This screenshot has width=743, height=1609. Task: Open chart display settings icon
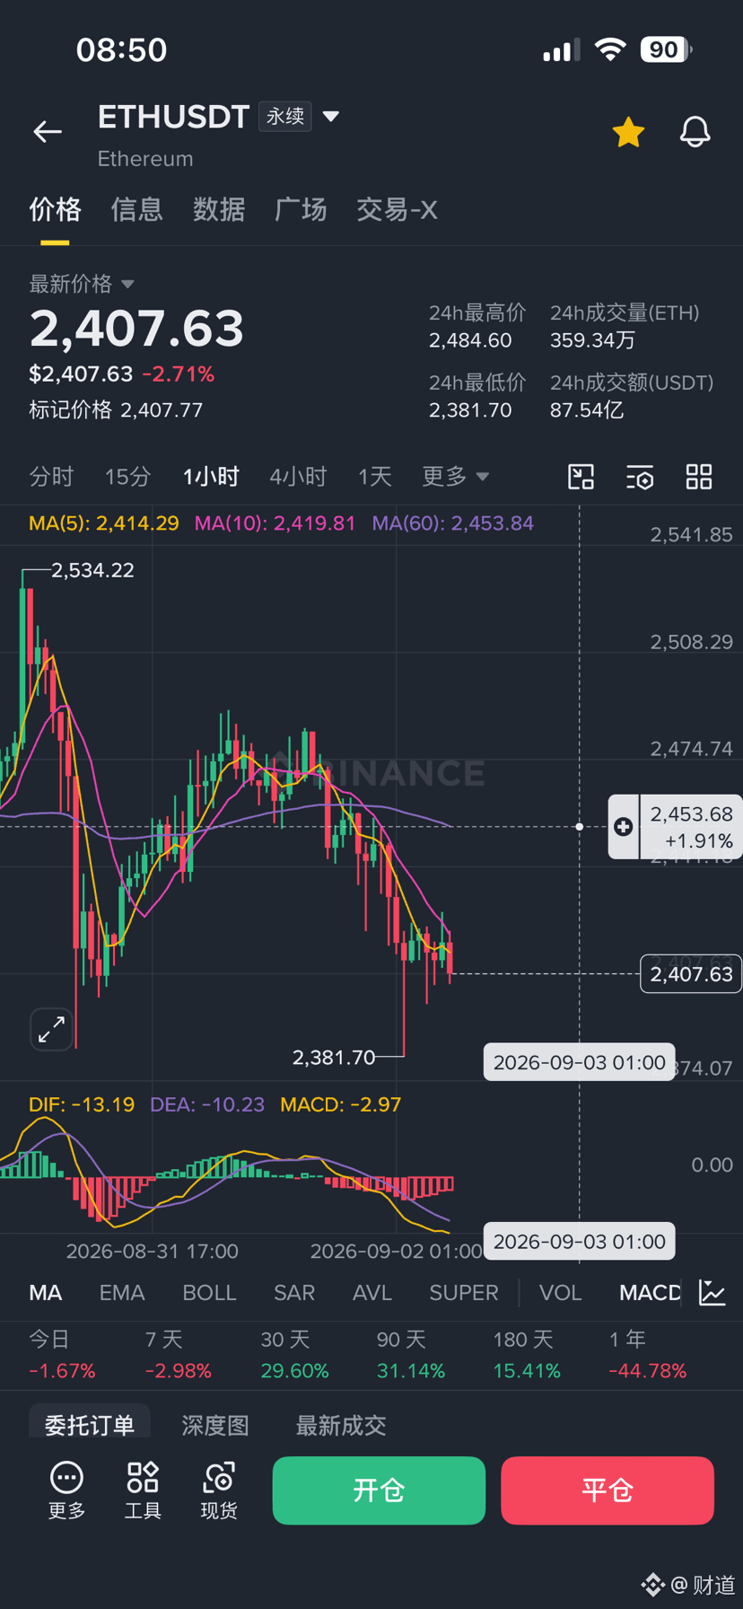click(640, 477)
